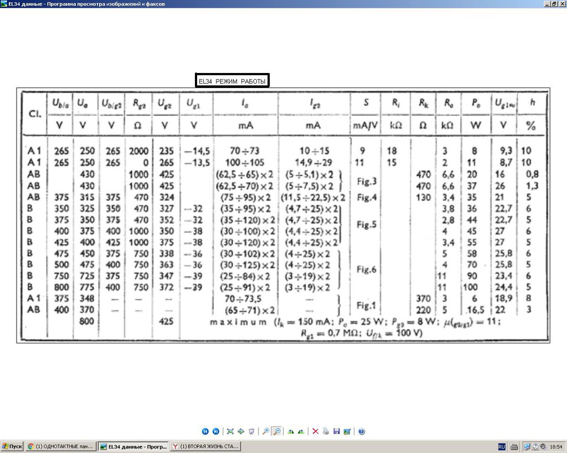Click the 2000 value in the Rg2 column
This screenshot has width=567, height=453.
[139, 151]
